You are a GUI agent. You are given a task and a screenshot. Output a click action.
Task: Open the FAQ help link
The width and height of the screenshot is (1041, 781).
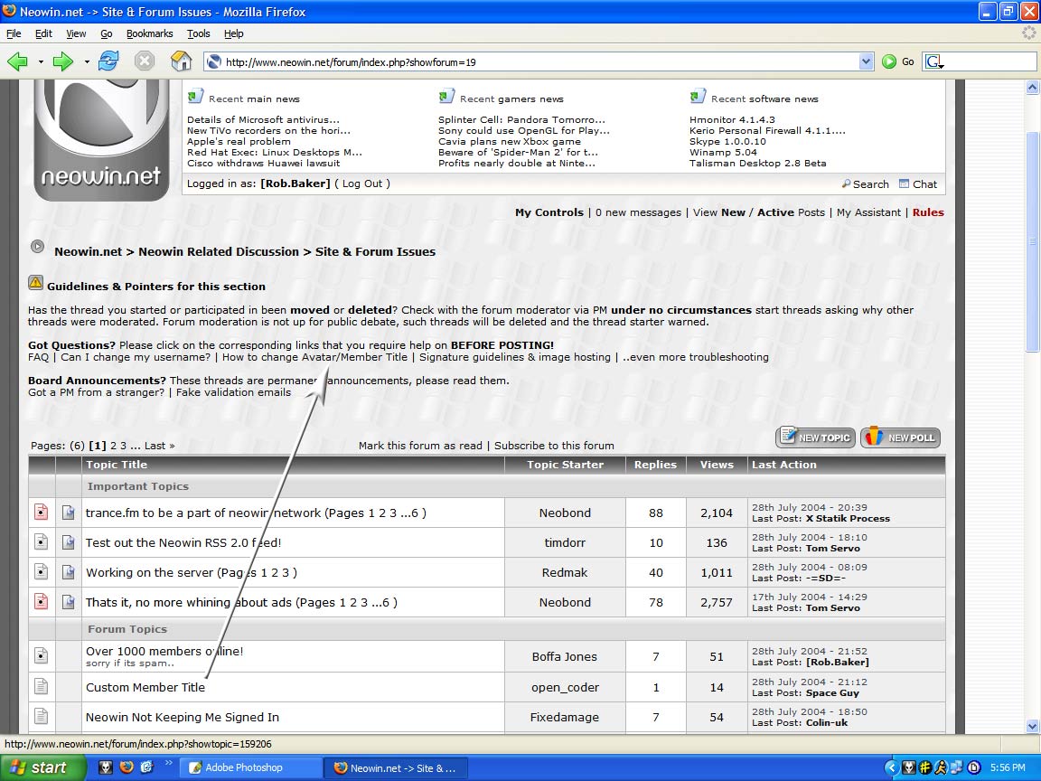pos(39,357)
